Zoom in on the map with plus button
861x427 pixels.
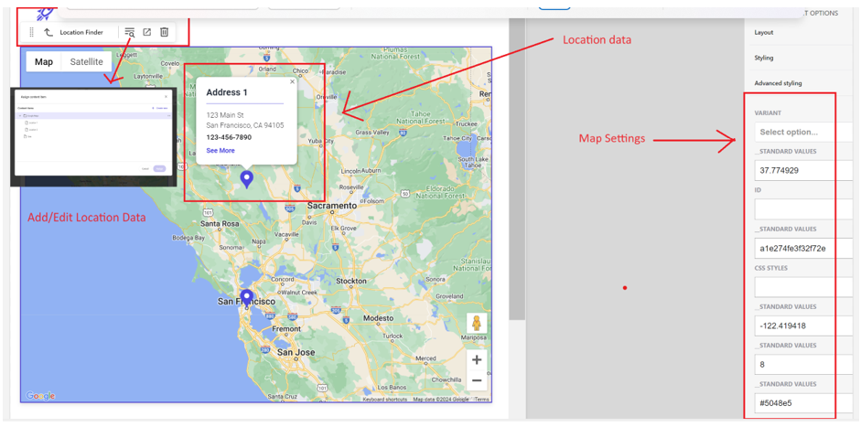[477, 360]
